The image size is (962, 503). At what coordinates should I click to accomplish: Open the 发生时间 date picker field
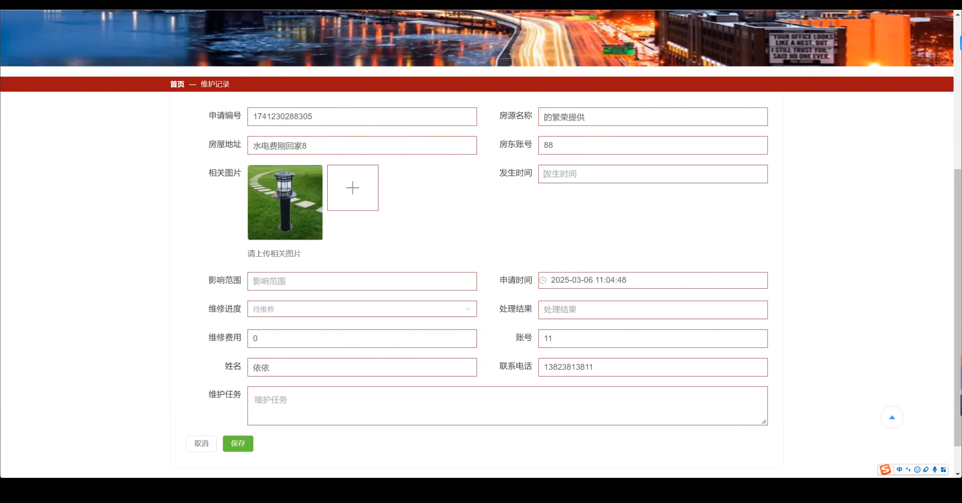(653, 174)
